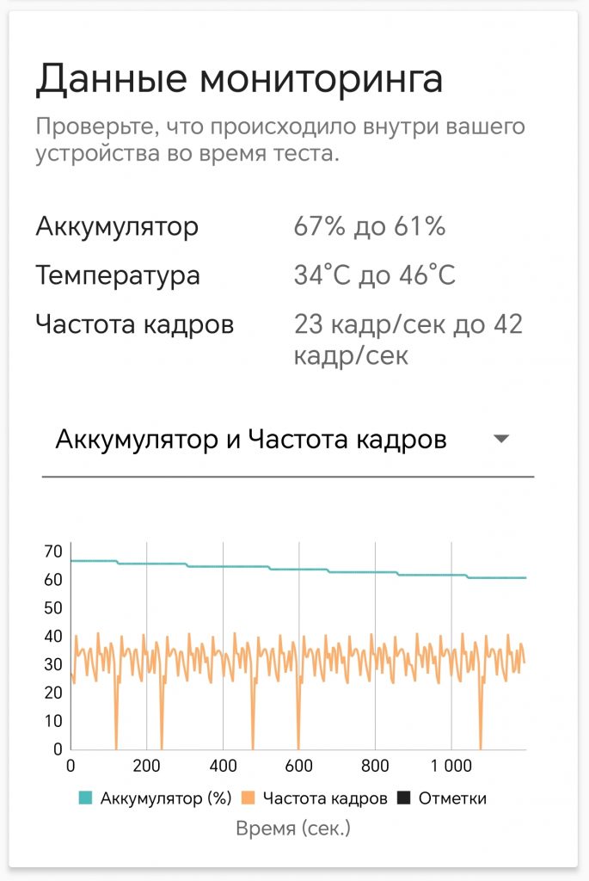Click the Аккумулятор row label
Screen dimensions: 589x881
117,227
